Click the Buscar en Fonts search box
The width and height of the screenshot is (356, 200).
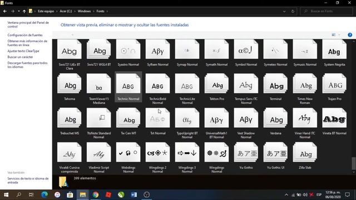point(327,11)
